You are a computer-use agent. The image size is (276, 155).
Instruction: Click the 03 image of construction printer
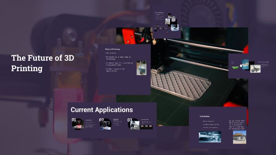134,125
